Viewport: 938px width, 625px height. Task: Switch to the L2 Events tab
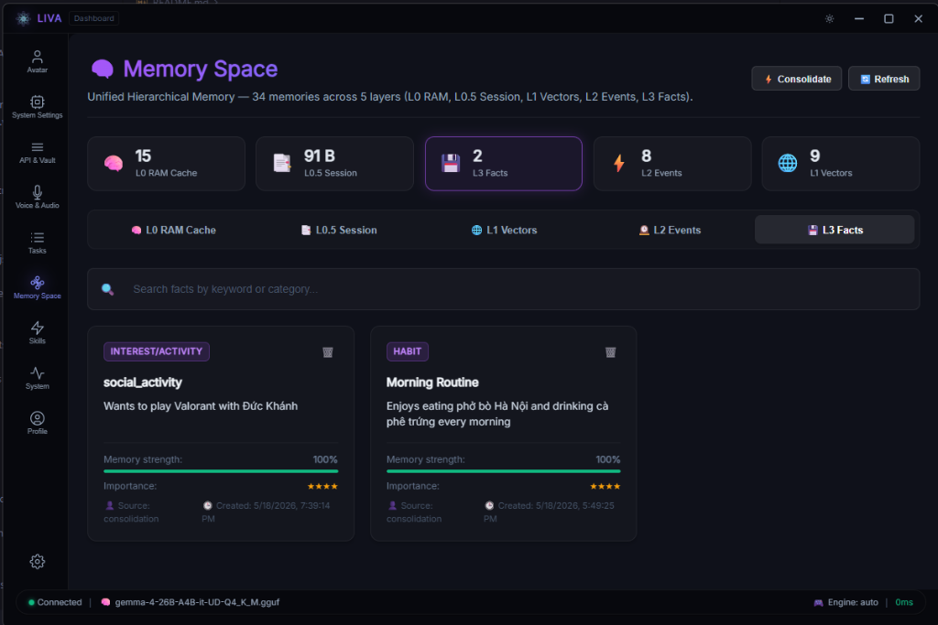(x=670, y=230)
